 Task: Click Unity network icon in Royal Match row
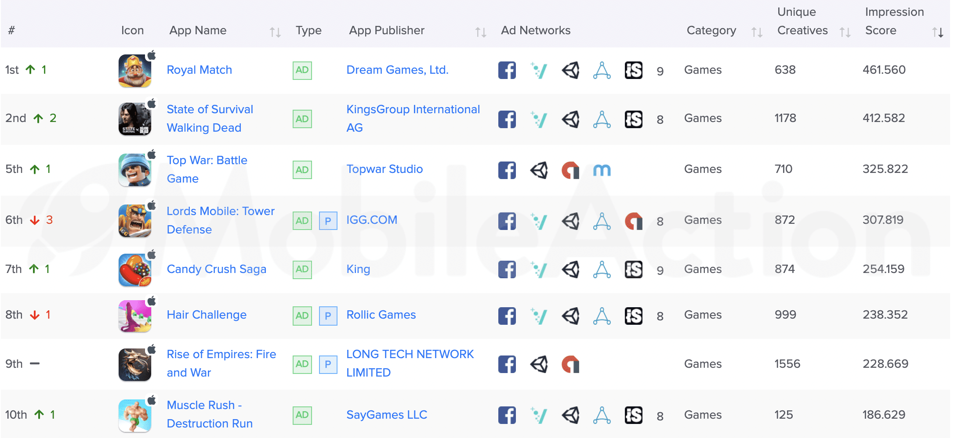[x=570, y=70]
